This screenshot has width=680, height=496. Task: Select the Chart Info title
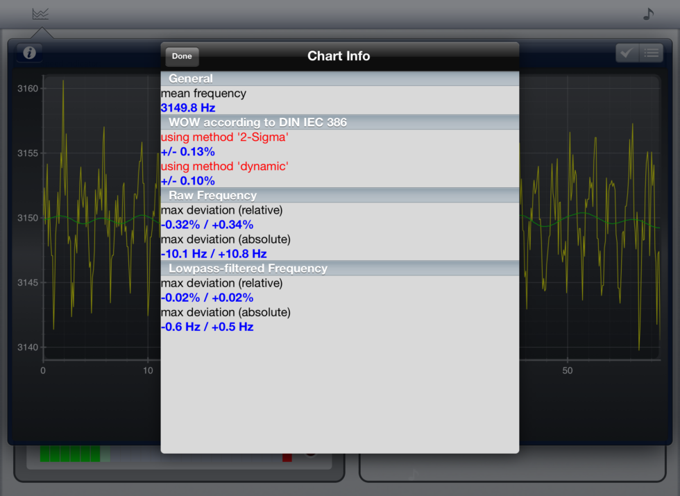[x=339, y=56]
